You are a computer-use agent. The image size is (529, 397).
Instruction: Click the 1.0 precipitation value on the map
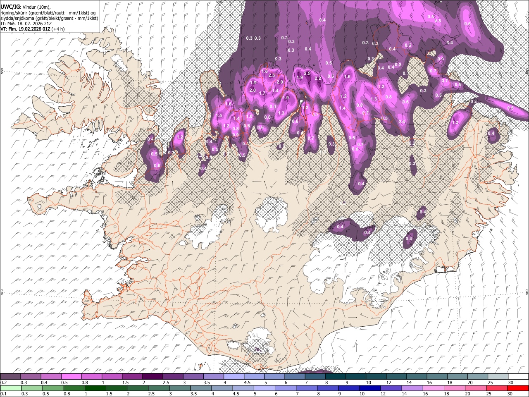point(249,117)
